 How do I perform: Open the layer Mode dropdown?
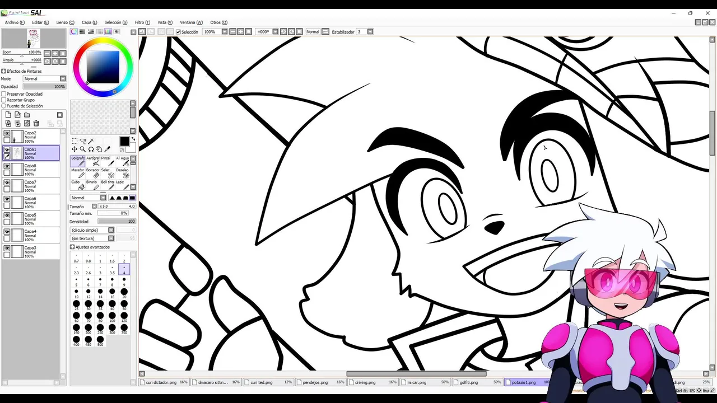point(44,79)
